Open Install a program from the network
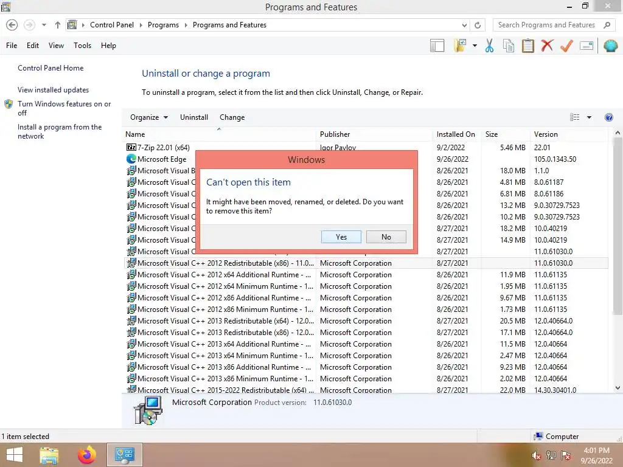This screenshot has height=467, width=623. click(x=60, y=131)
